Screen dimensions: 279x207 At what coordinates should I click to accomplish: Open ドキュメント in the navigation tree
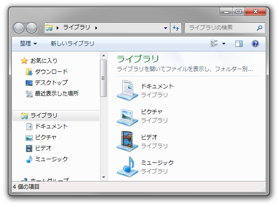click(x=51, y=126)
